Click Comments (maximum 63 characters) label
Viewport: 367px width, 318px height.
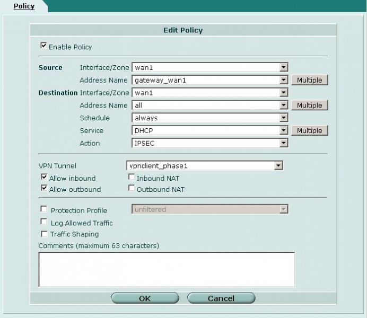tap(99, 246)
